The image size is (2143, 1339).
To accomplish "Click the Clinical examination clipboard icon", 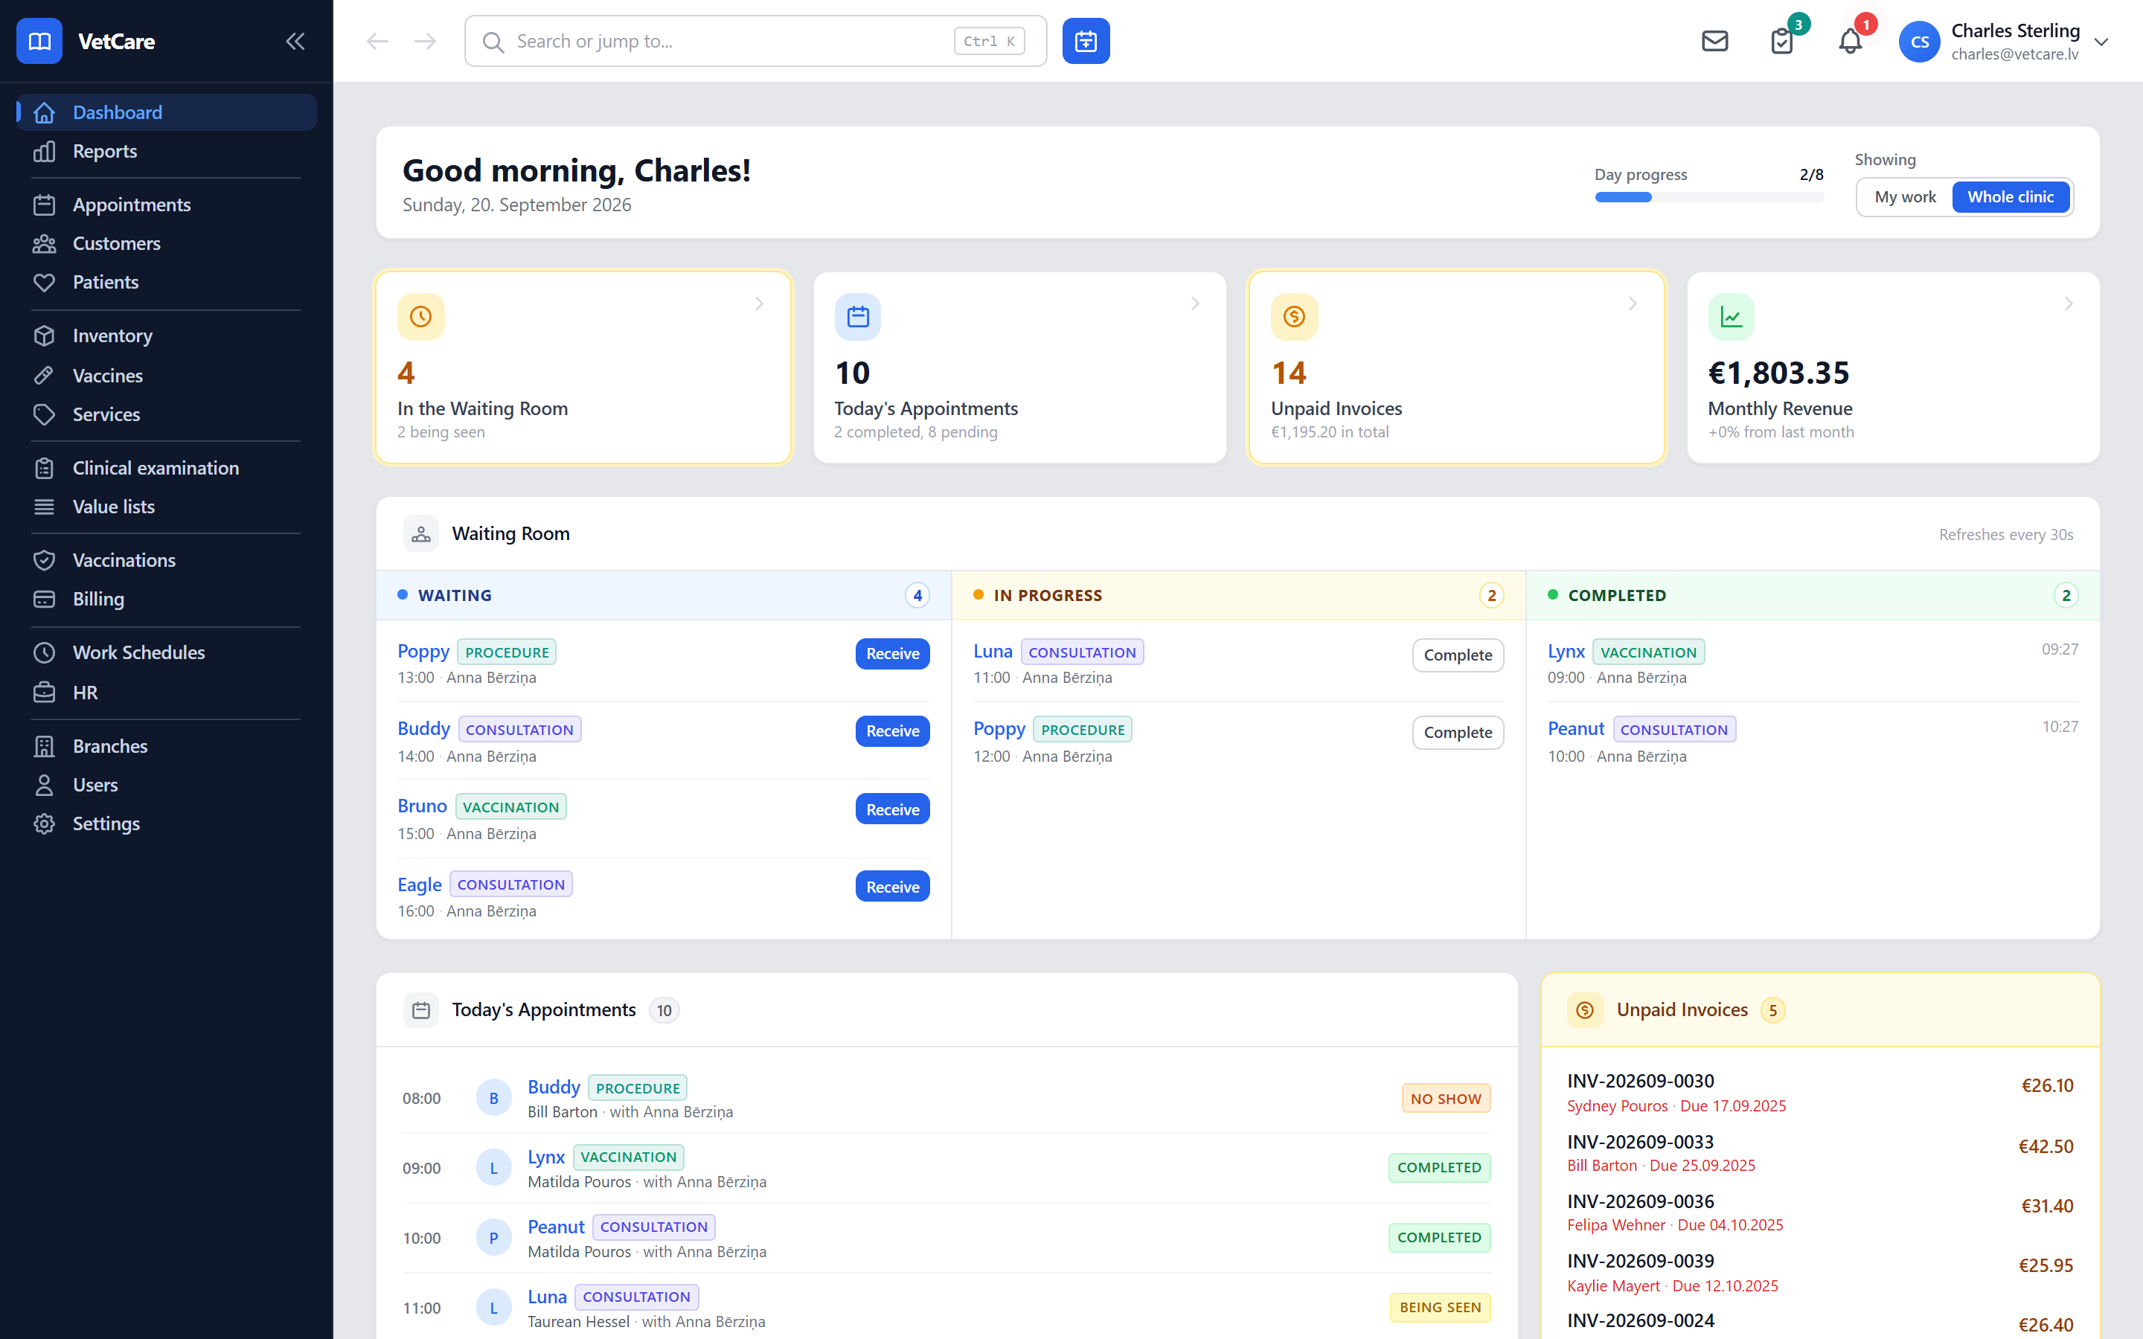I will point(45,469).
